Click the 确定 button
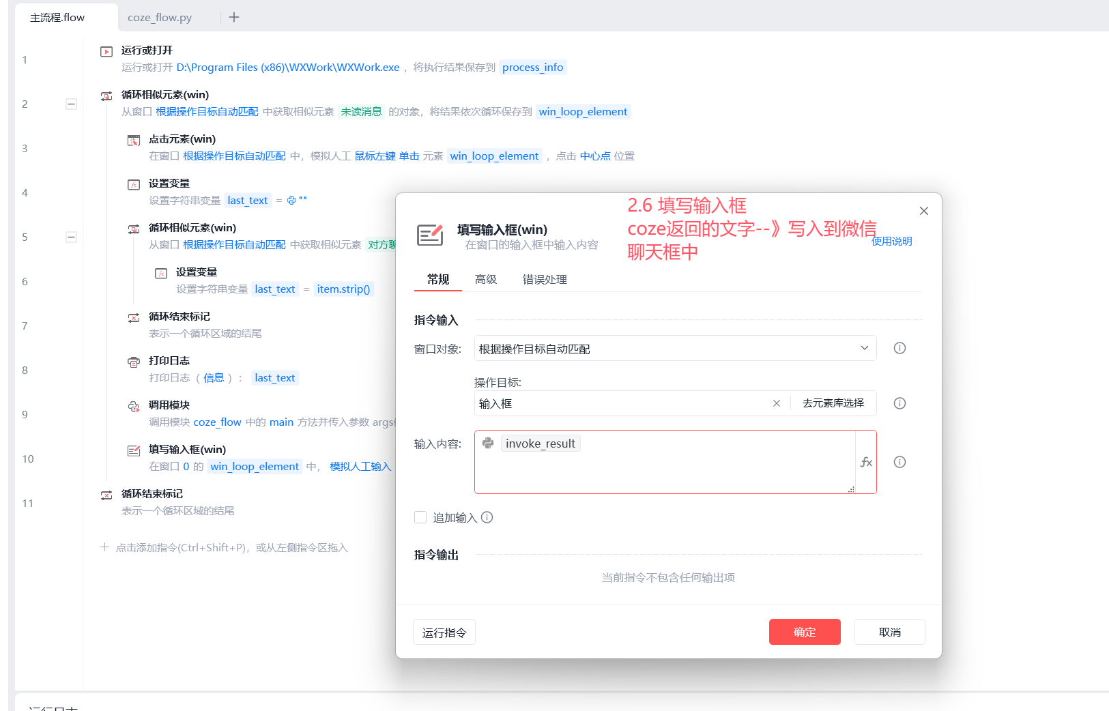This screenshot has height=711, width=1109. pyautogui.click(x=805, y=632)
